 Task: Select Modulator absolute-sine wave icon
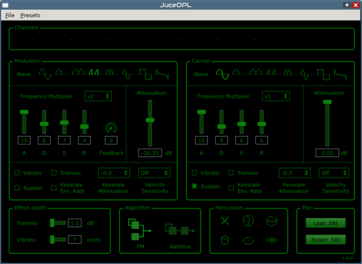tap(79, 72)
